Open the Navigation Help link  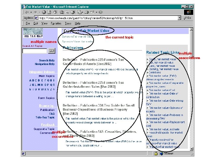[x=45, y=64]
